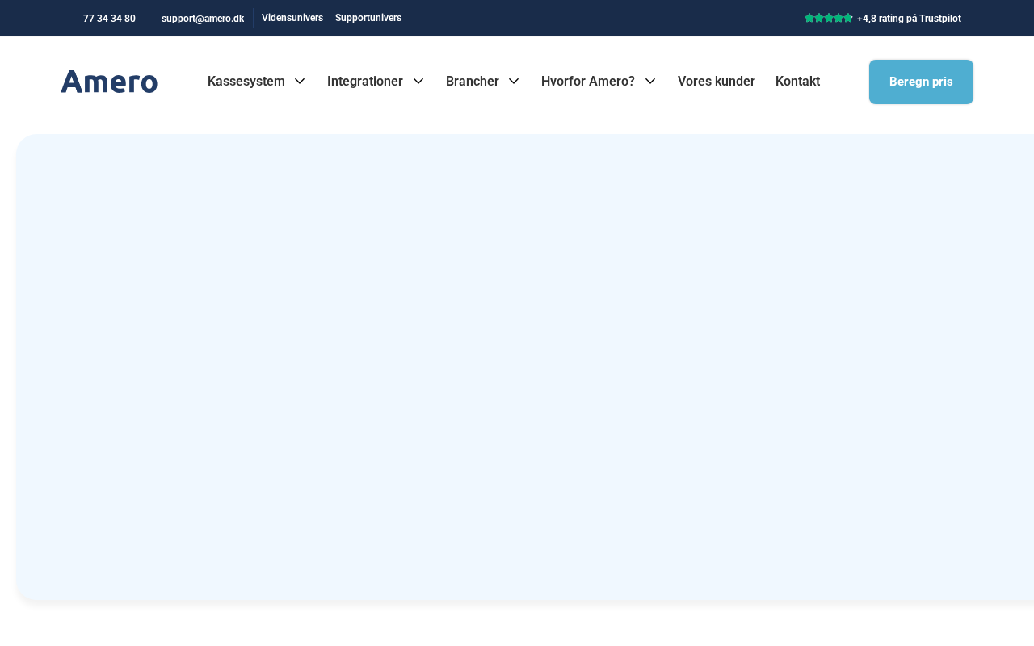Screen dimensions: 1034x646
Task: Open the Integrationer menu item
Action: coord(365,81)
